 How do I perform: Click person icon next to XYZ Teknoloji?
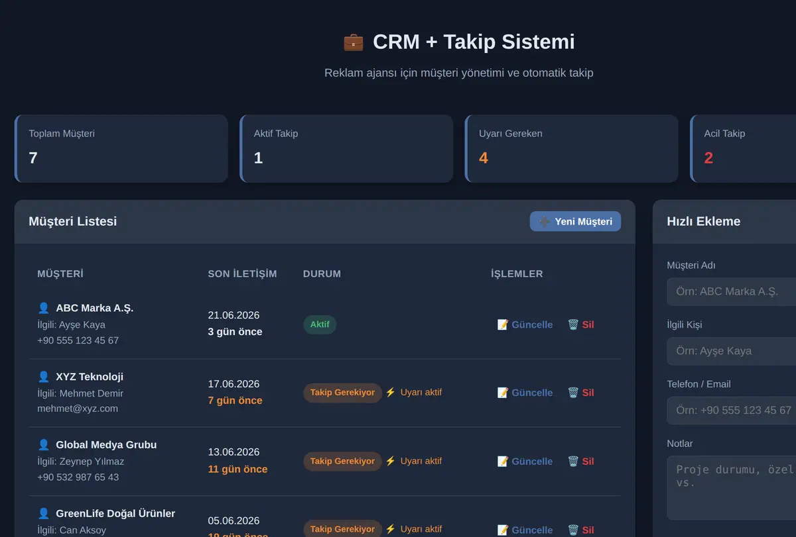[44, 377]
